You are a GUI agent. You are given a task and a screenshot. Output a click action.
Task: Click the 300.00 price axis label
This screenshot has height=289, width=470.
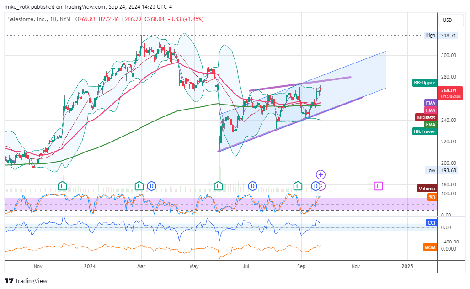[x=449, y=55]
